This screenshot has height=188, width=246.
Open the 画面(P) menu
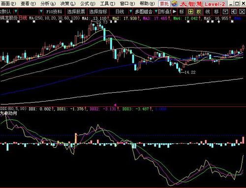tap(8, 3)
